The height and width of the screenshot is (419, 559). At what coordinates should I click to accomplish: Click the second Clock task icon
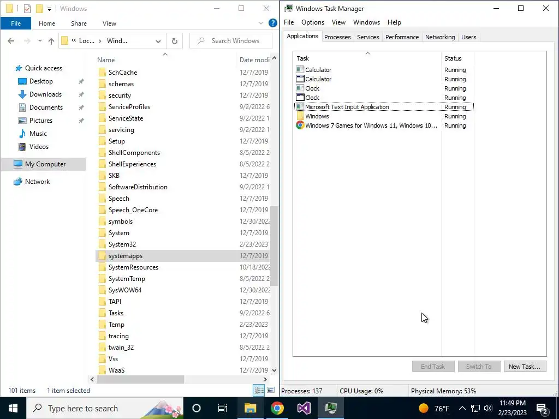(x=300, y=97)
